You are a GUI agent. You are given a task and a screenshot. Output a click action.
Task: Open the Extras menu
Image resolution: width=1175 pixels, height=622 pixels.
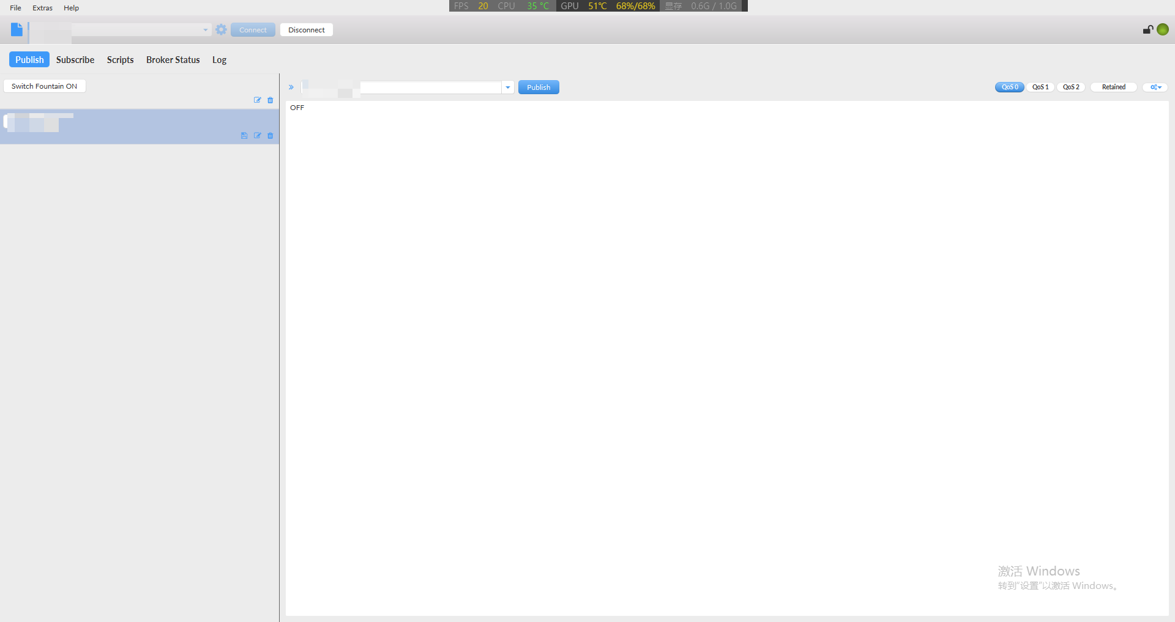(42, 8)
